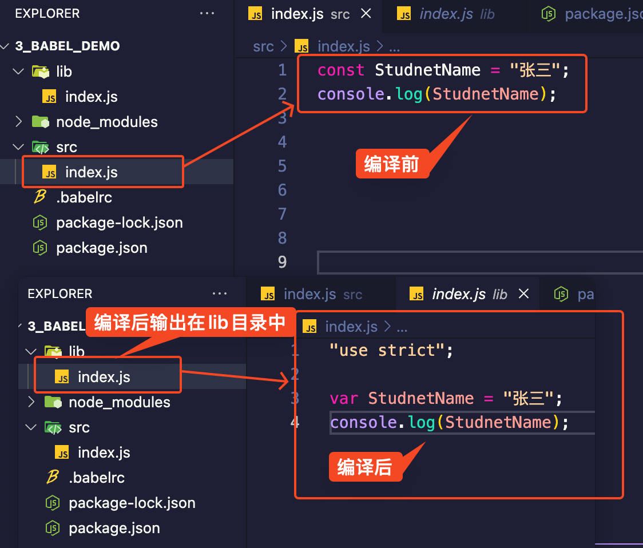Click node_modules folder icon in lower Explorer
The image size is (643, 548).
53,402
